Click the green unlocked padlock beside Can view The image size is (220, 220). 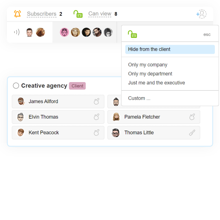(x=78, y=14)
